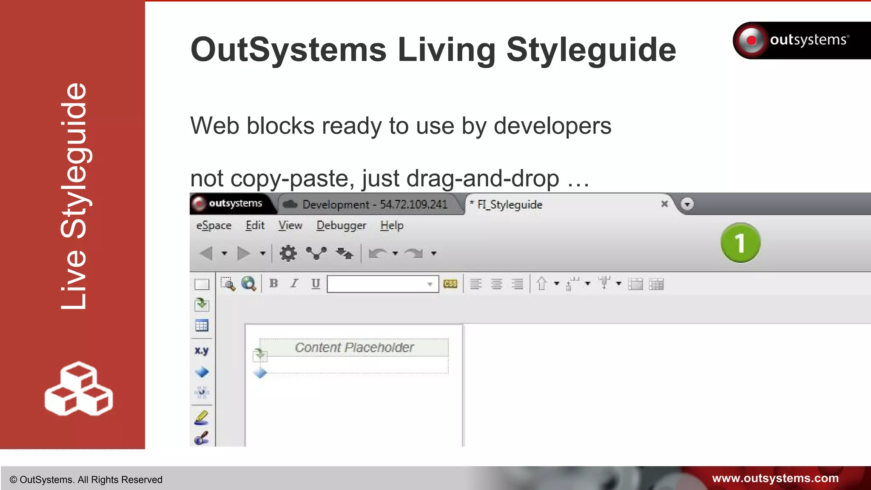Toggle underline formatting
The height and width of the screenshot is (490, 871).
[x=316, y=284]
